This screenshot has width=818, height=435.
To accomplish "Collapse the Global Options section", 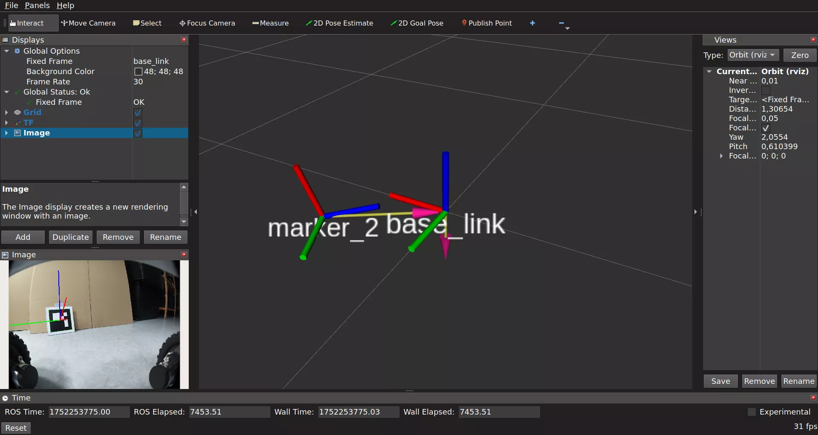I will (6, 51).
